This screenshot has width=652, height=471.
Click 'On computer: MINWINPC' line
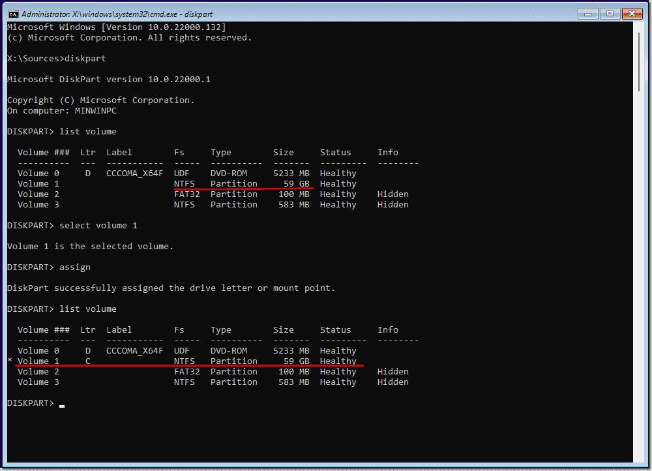62,111
